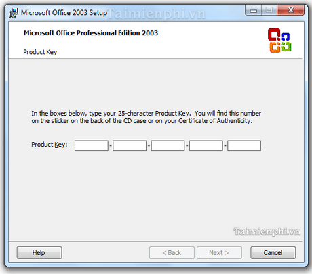The image size is (312, 274).
Task: Click the Taimienphi.vn watermark at bottom right
Action: point(267,232)
